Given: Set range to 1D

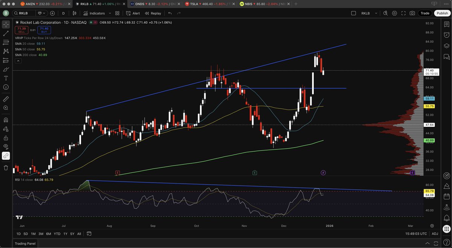Looking at the screenshot, I should click(x=18, y=234).
